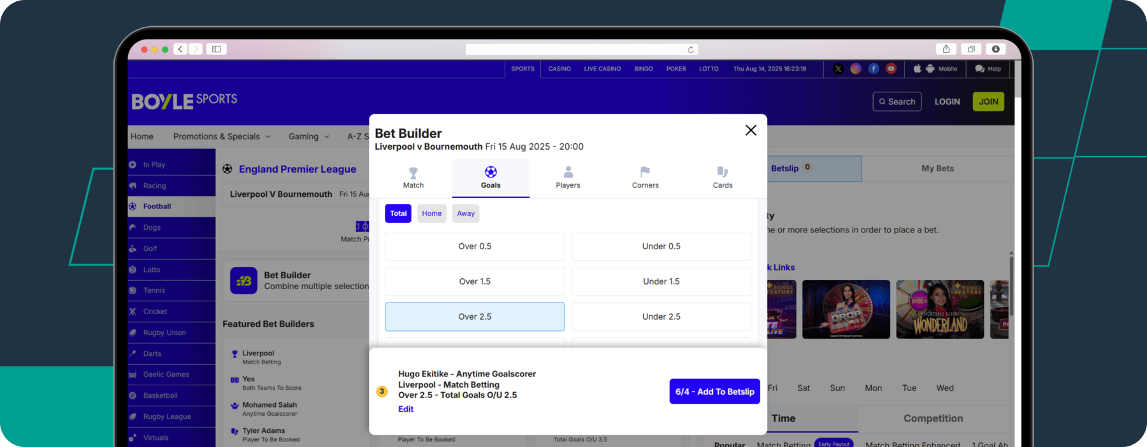This screenshot has width=1147, height=447.
Task: Open the CASINO top navigation item
Action: click(559, 69)
